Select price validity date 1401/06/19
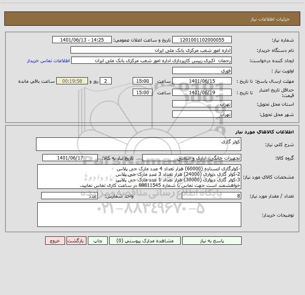Screen dimensions: 305x295 coord(202,92)
